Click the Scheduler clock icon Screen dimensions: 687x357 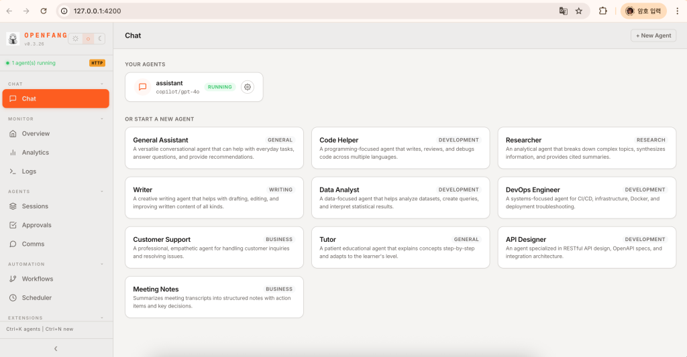13,297
